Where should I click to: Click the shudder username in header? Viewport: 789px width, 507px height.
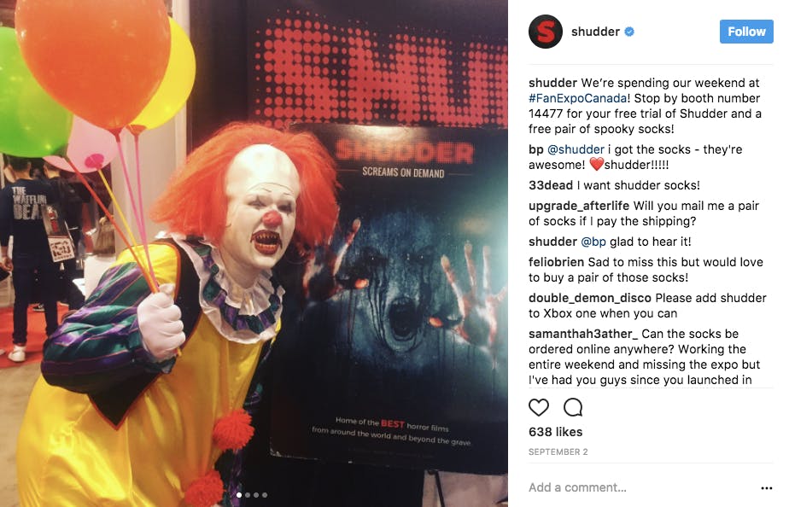[595, 32]
